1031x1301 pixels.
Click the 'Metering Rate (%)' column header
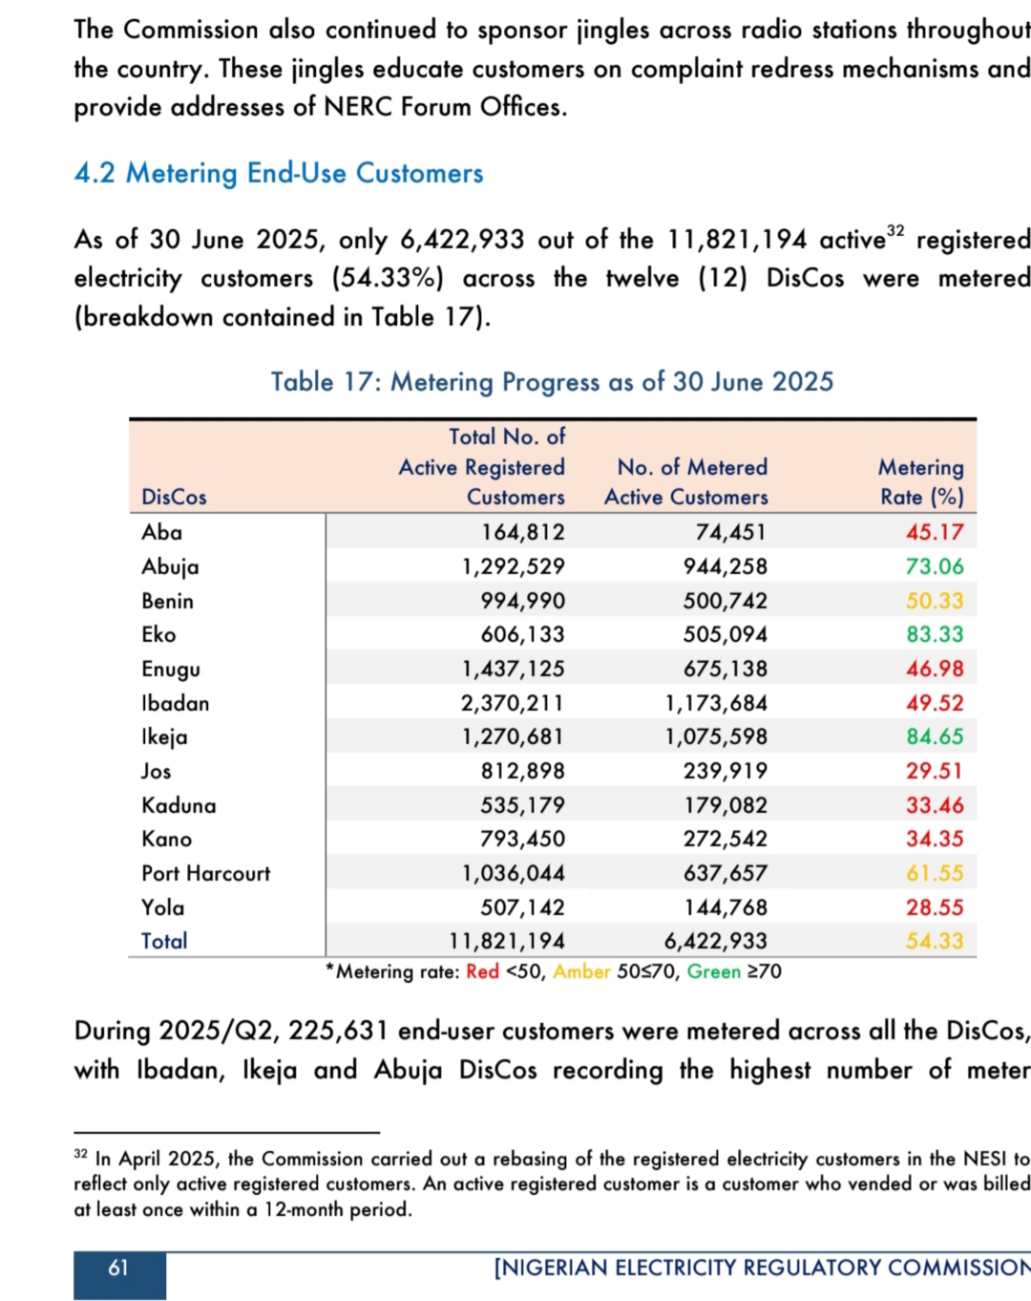[920, 481]
